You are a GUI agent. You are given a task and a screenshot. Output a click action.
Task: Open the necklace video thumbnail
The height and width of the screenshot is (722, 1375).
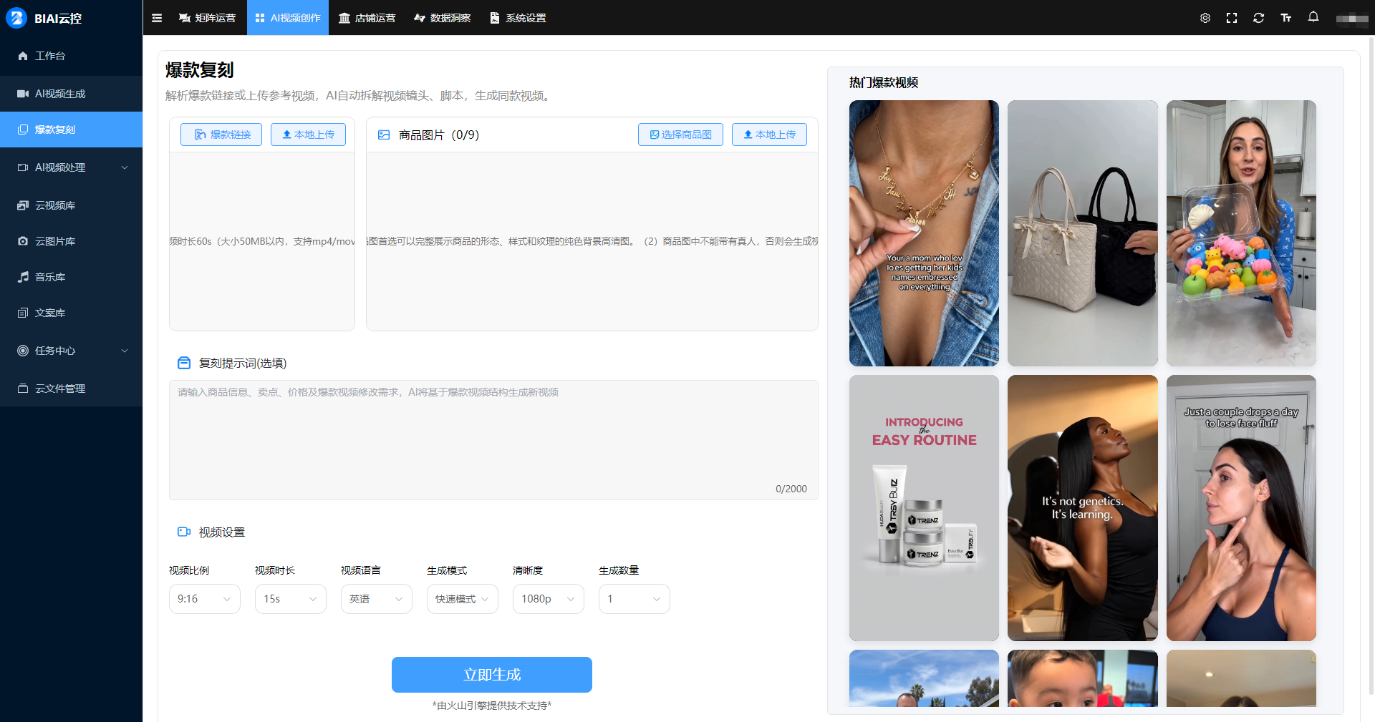tap(924, 233)
